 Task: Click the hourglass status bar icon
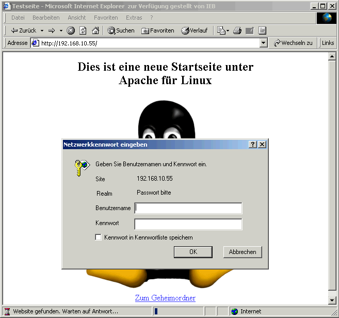7,311
